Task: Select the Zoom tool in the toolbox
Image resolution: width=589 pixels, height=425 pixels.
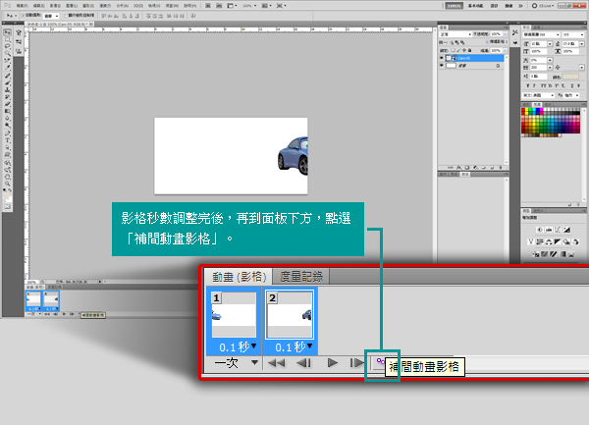Action: [7, 184]
